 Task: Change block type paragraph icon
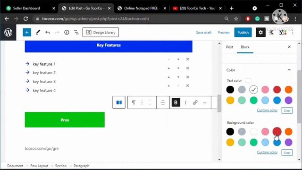134,102
